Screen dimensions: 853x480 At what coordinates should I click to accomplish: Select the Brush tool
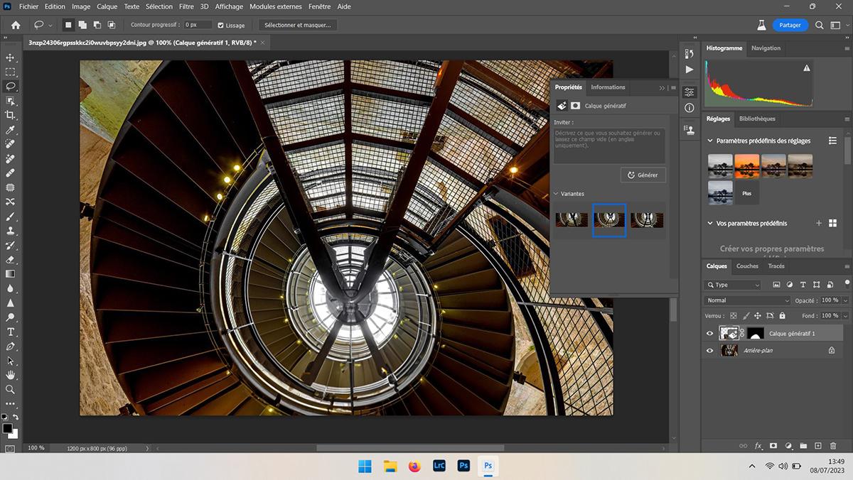click(x=10, y=217)
